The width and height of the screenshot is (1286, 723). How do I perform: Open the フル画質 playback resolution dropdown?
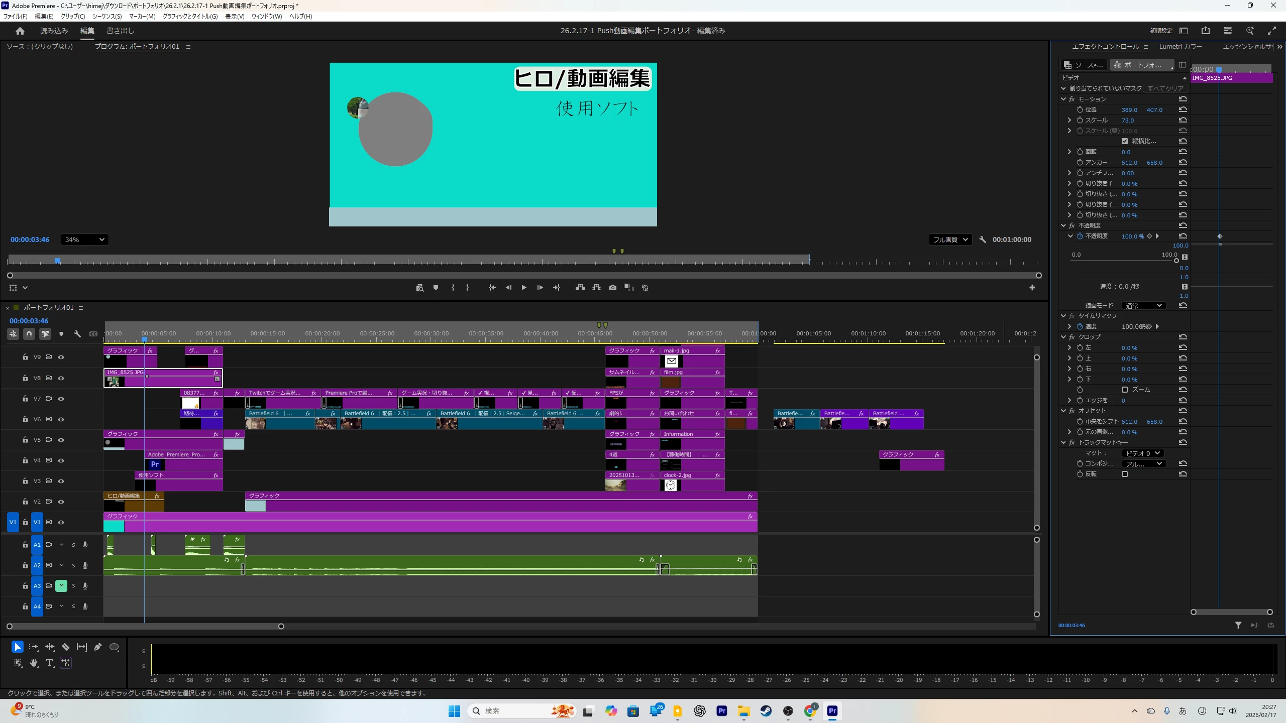click(x=949, y=239)
